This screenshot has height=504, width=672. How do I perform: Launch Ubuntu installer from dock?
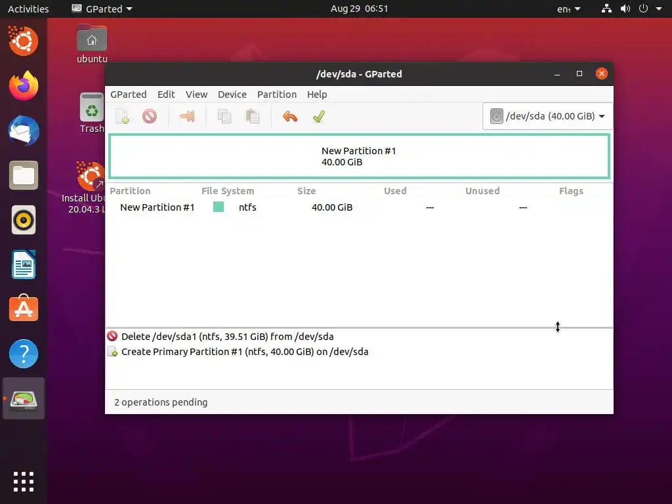point(24,41)
